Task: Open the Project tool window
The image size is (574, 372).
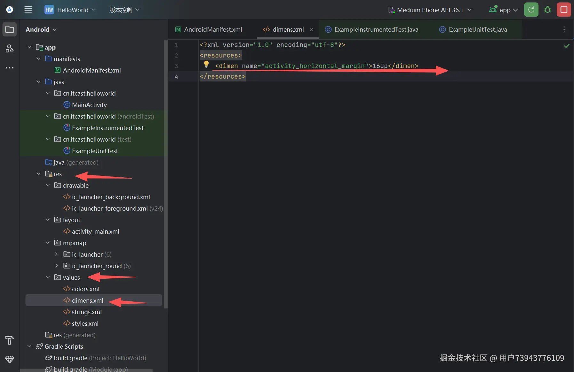Action: pos(10,29)
